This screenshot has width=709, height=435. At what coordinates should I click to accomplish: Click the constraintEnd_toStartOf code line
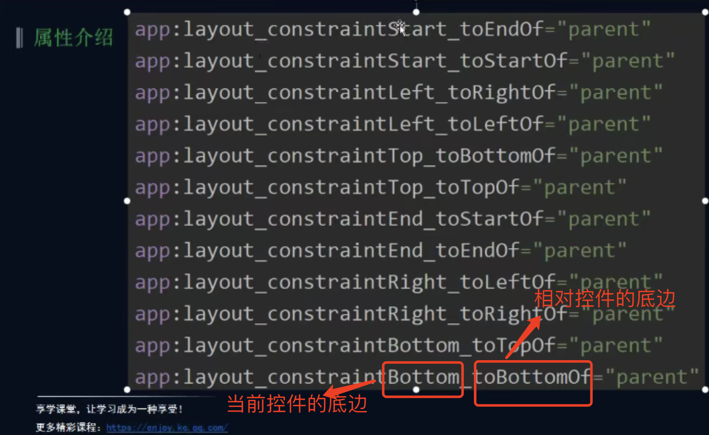pos(393,219)
